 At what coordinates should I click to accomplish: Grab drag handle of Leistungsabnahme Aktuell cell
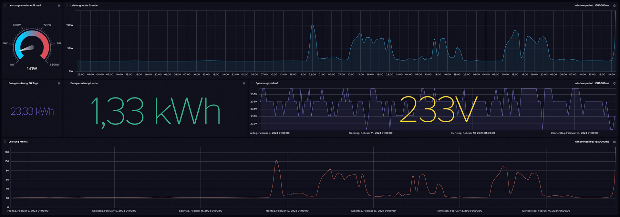pyautogui.click(x=5, y=5)
